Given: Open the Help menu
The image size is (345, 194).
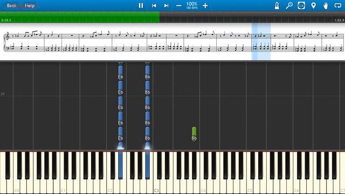Looking at the screenshot, I should tap(30, 6).
